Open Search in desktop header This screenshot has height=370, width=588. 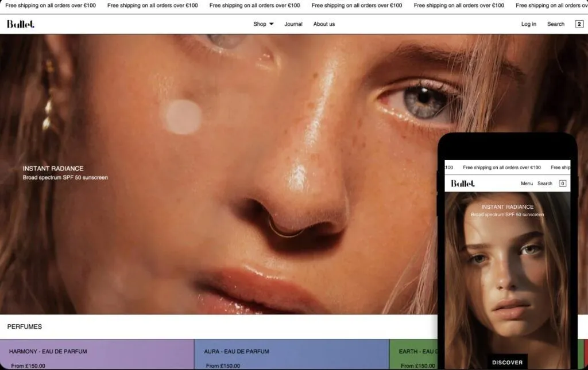click(x=556, y=24)
